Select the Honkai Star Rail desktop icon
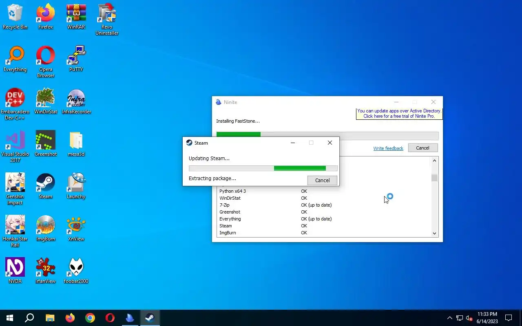Screen dimensions: 522x326 click(x=15, y=231)
